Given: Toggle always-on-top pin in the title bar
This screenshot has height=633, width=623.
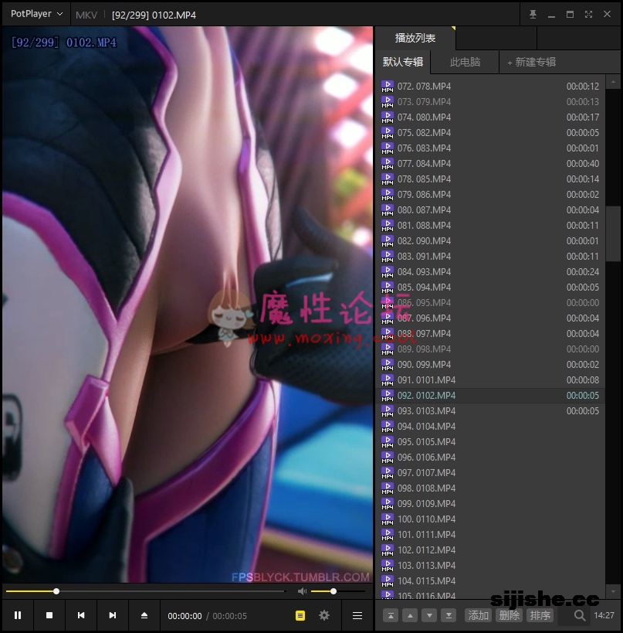Looking at the screenshot, I should pyautogui.click(x=533, y=14).
